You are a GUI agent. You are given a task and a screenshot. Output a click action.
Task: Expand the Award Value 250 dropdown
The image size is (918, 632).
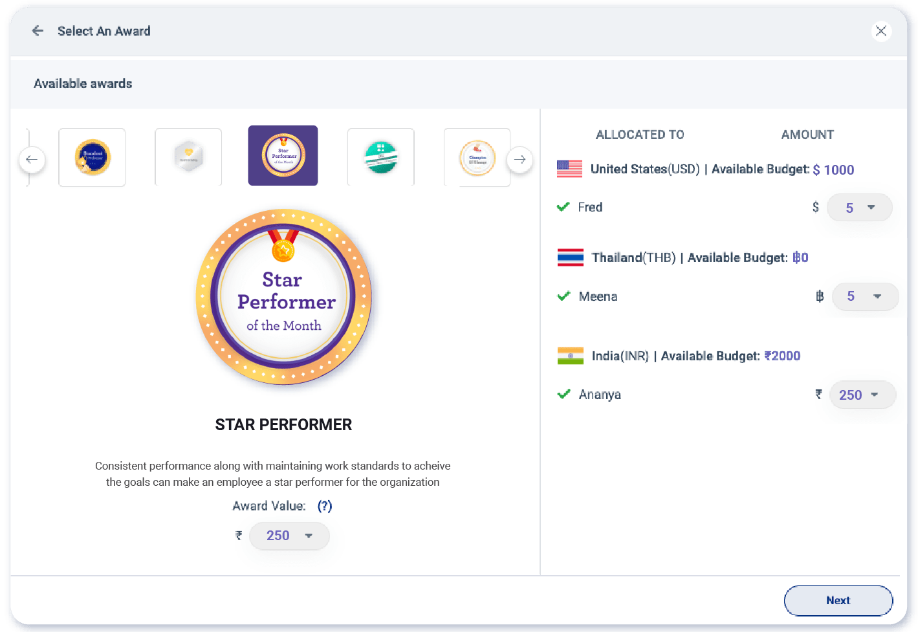[x=289, y=536]
